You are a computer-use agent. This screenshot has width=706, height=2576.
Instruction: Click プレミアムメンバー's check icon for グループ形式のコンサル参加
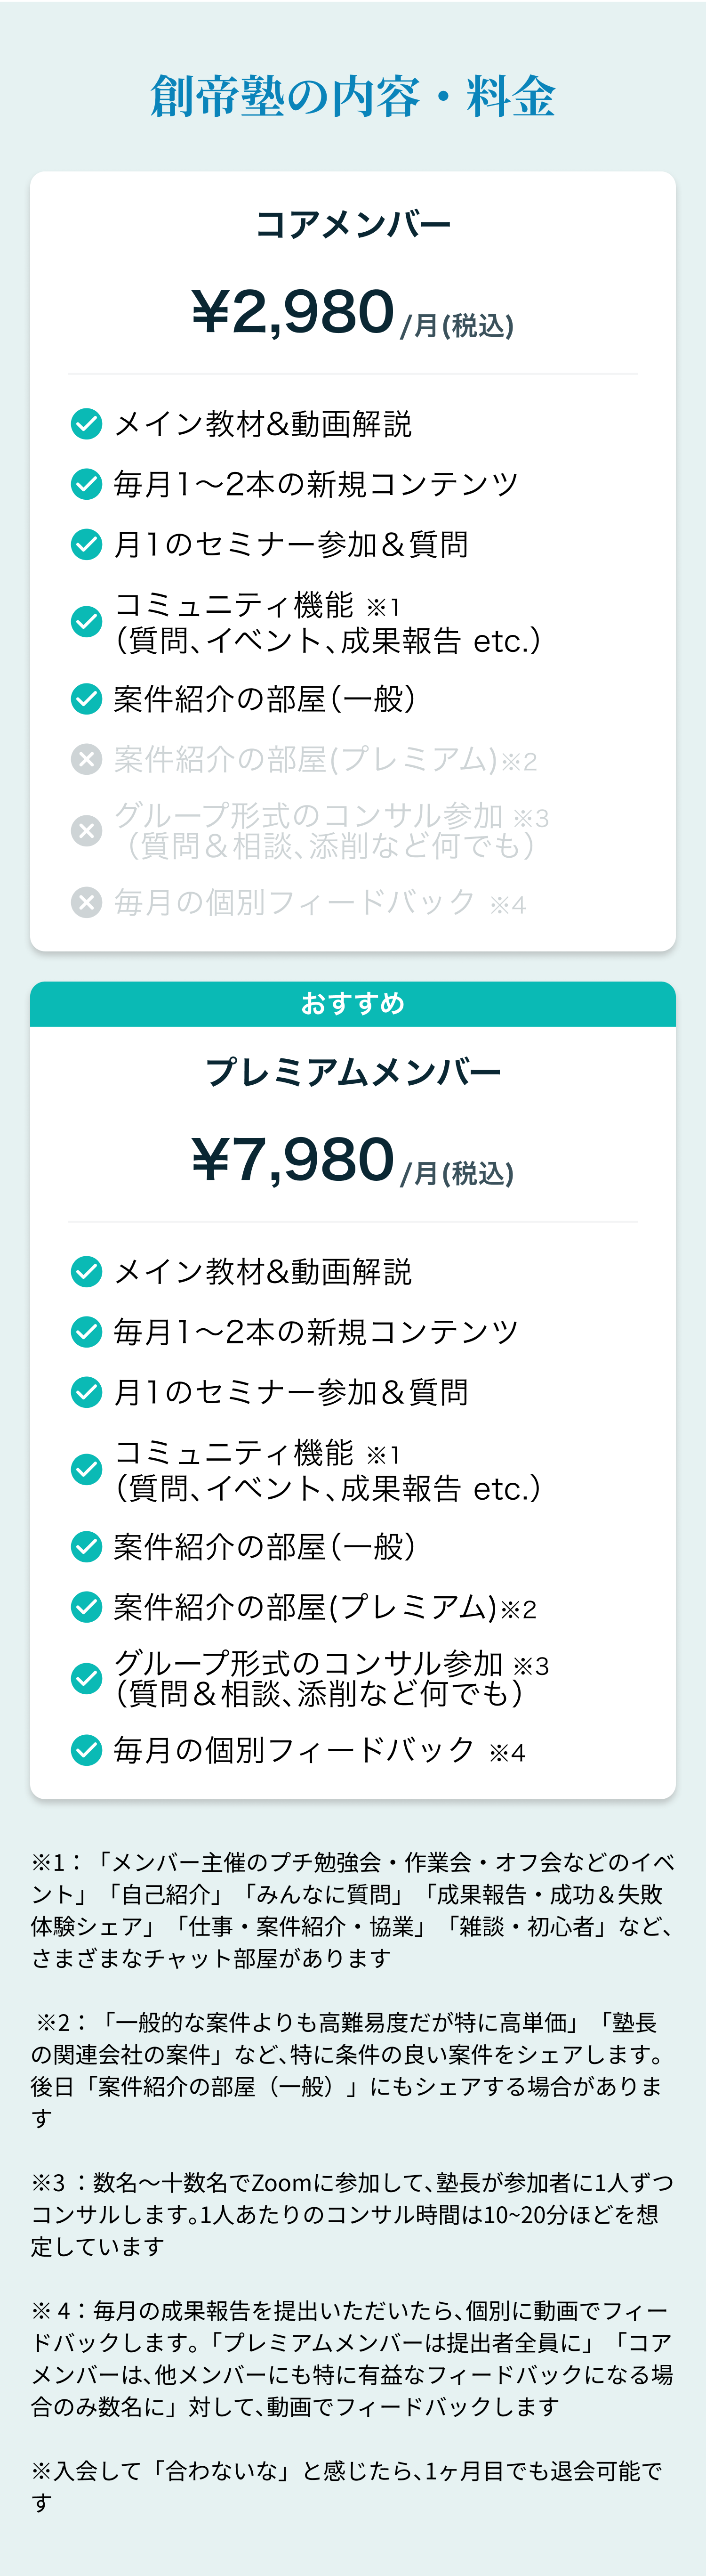click(87, 1679)
